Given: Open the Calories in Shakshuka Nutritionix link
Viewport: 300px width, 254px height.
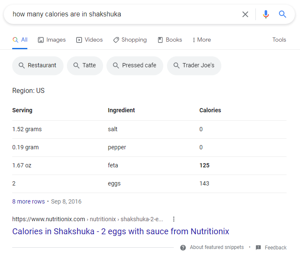Looking at the screenshot, I should pyautogui.click(x=120, y=231).
